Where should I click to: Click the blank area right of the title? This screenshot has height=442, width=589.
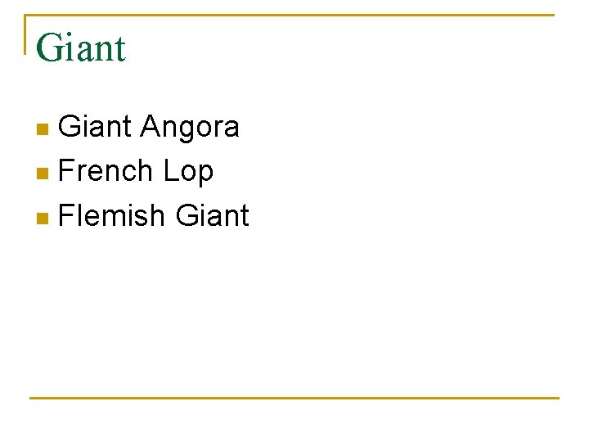click(x=344, y=49)
